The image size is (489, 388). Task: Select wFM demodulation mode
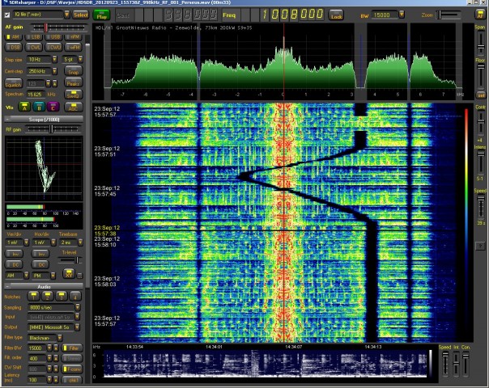coord(74,48)
